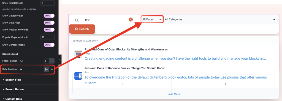Image resolution: width=282 pixels, height=101 pixels.
Task: Set Date Position to right alignment
Action: click(x=52, y=69)
